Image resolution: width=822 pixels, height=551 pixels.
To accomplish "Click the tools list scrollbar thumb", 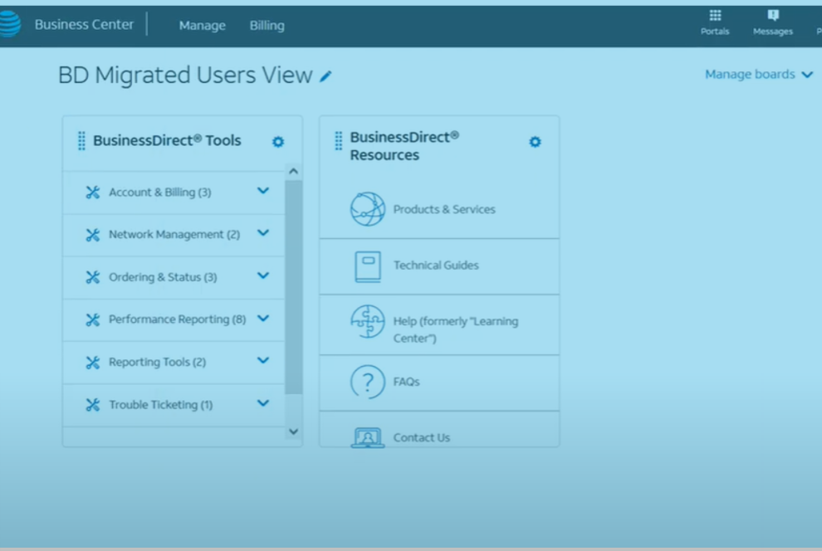I will tap(294, 287).
